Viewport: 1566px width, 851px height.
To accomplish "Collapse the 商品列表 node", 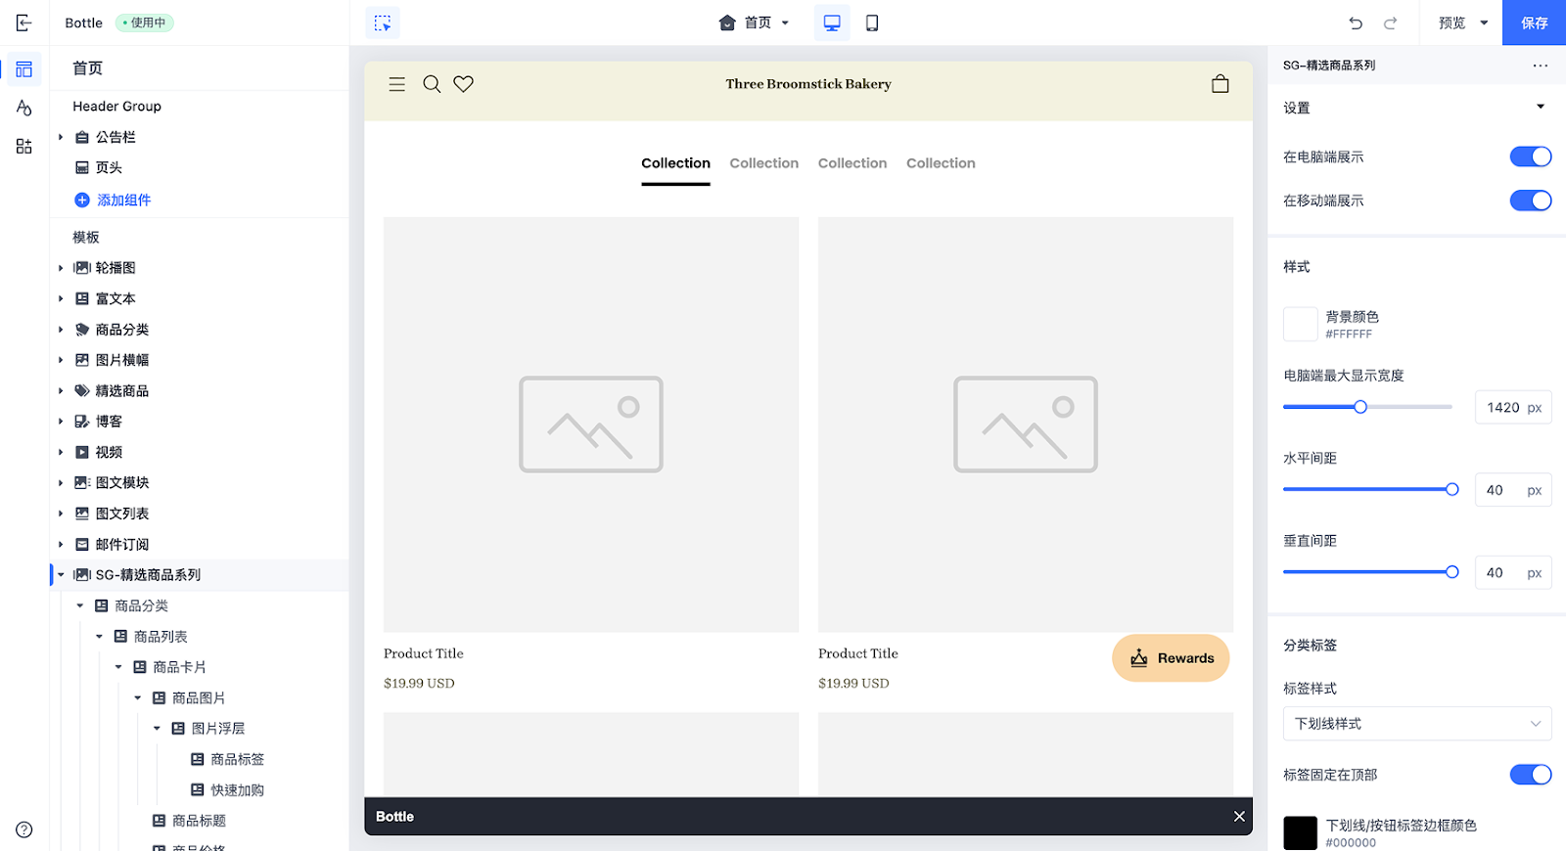I will (x=99, y=637).
